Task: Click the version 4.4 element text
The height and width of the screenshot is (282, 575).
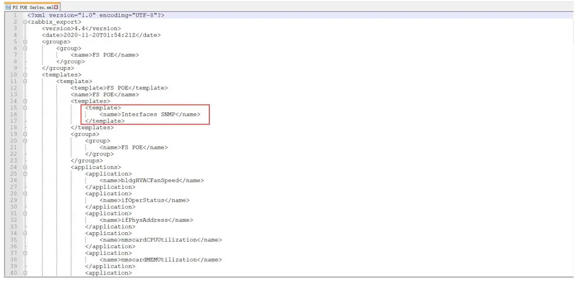Action: pos(81,28)
